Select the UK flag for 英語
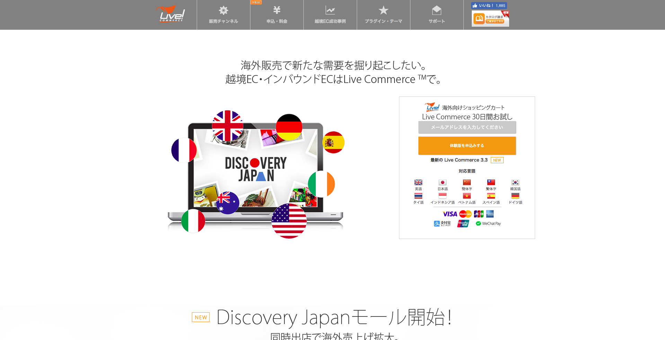Viewport: 665px width, 340px height. (x=418, y=182)
